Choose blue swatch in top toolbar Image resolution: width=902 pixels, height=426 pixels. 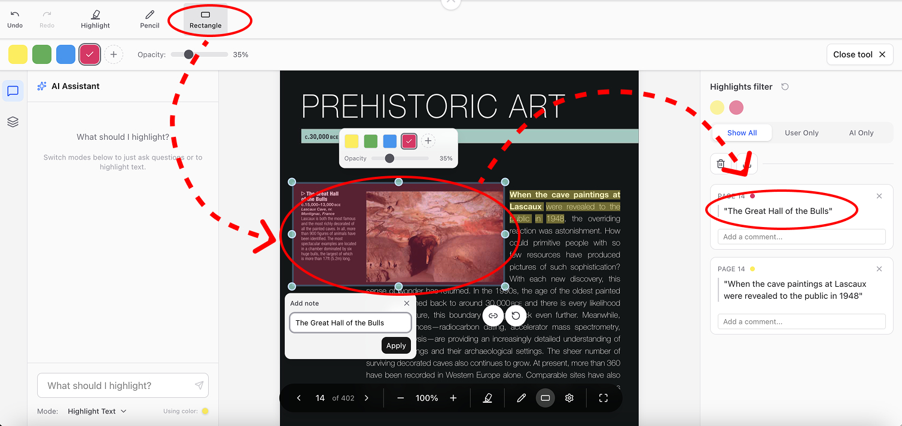coord(66,54)
